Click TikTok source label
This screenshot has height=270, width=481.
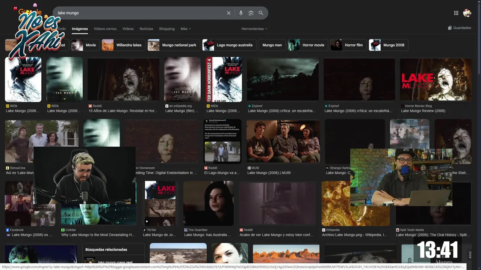pyautogui.click(x=149, y=230)
